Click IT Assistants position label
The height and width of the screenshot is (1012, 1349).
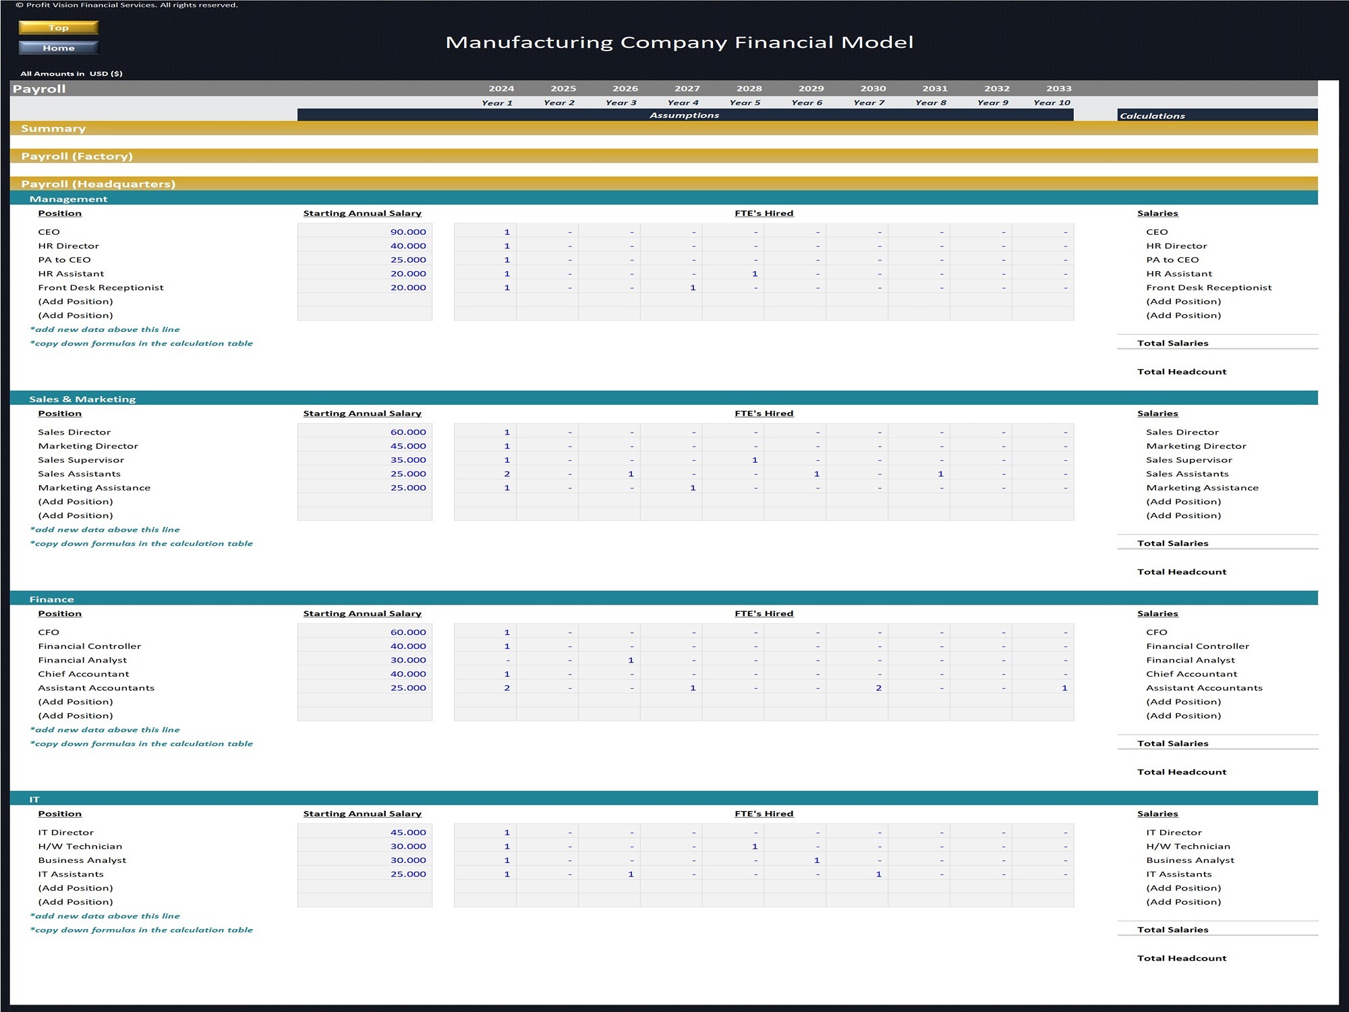(71, 874)
